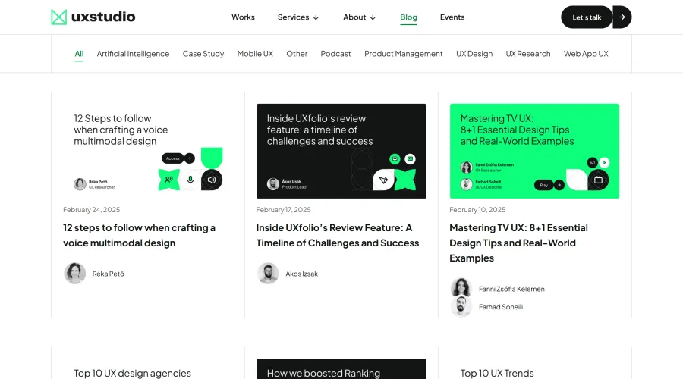Click Akos Izsak's author avatar

(x=268, y=274)
